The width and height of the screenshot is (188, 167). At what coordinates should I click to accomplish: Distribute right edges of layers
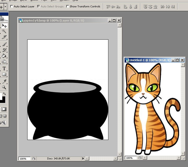pos(173,7)
